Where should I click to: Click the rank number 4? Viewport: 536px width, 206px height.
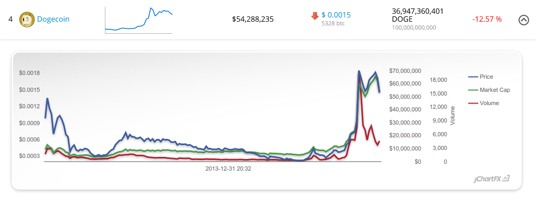click(11, 19)
